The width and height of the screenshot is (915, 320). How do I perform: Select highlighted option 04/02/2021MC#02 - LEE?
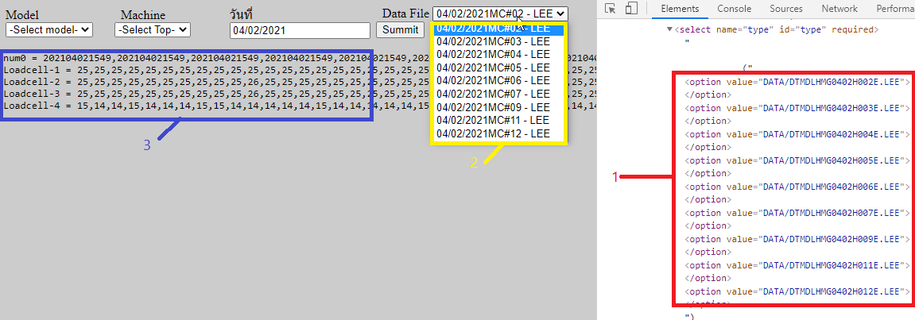pyautogui.click(x=499, y=29)
